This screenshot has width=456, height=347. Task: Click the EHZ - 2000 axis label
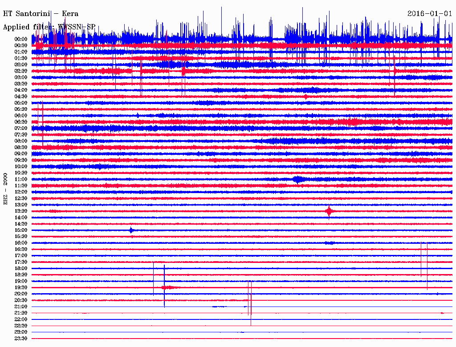5,189
